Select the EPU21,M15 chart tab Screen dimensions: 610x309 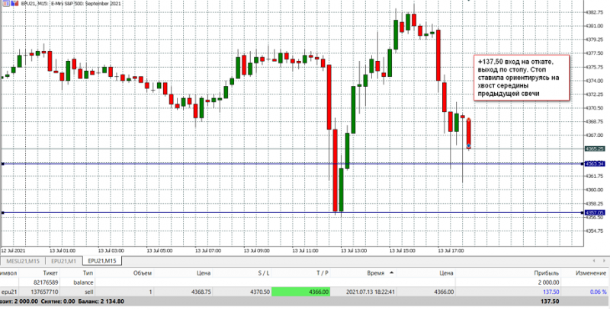point(103,261)
